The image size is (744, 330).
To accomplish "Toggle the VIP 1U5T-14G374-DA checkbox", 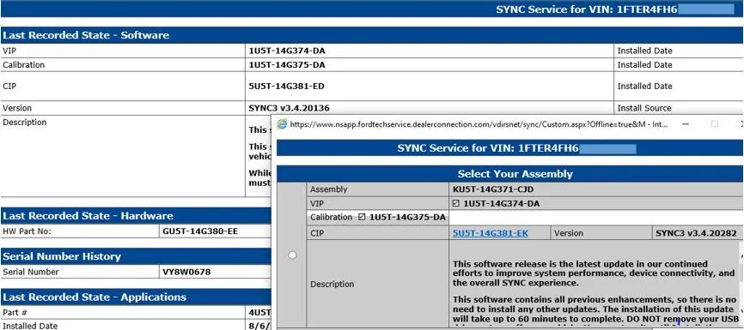I will (456, 204).
